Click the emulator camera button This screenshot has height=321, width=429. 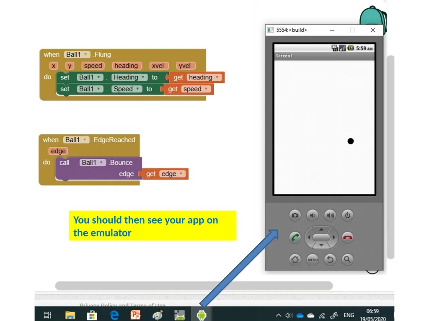coord(295,215)
